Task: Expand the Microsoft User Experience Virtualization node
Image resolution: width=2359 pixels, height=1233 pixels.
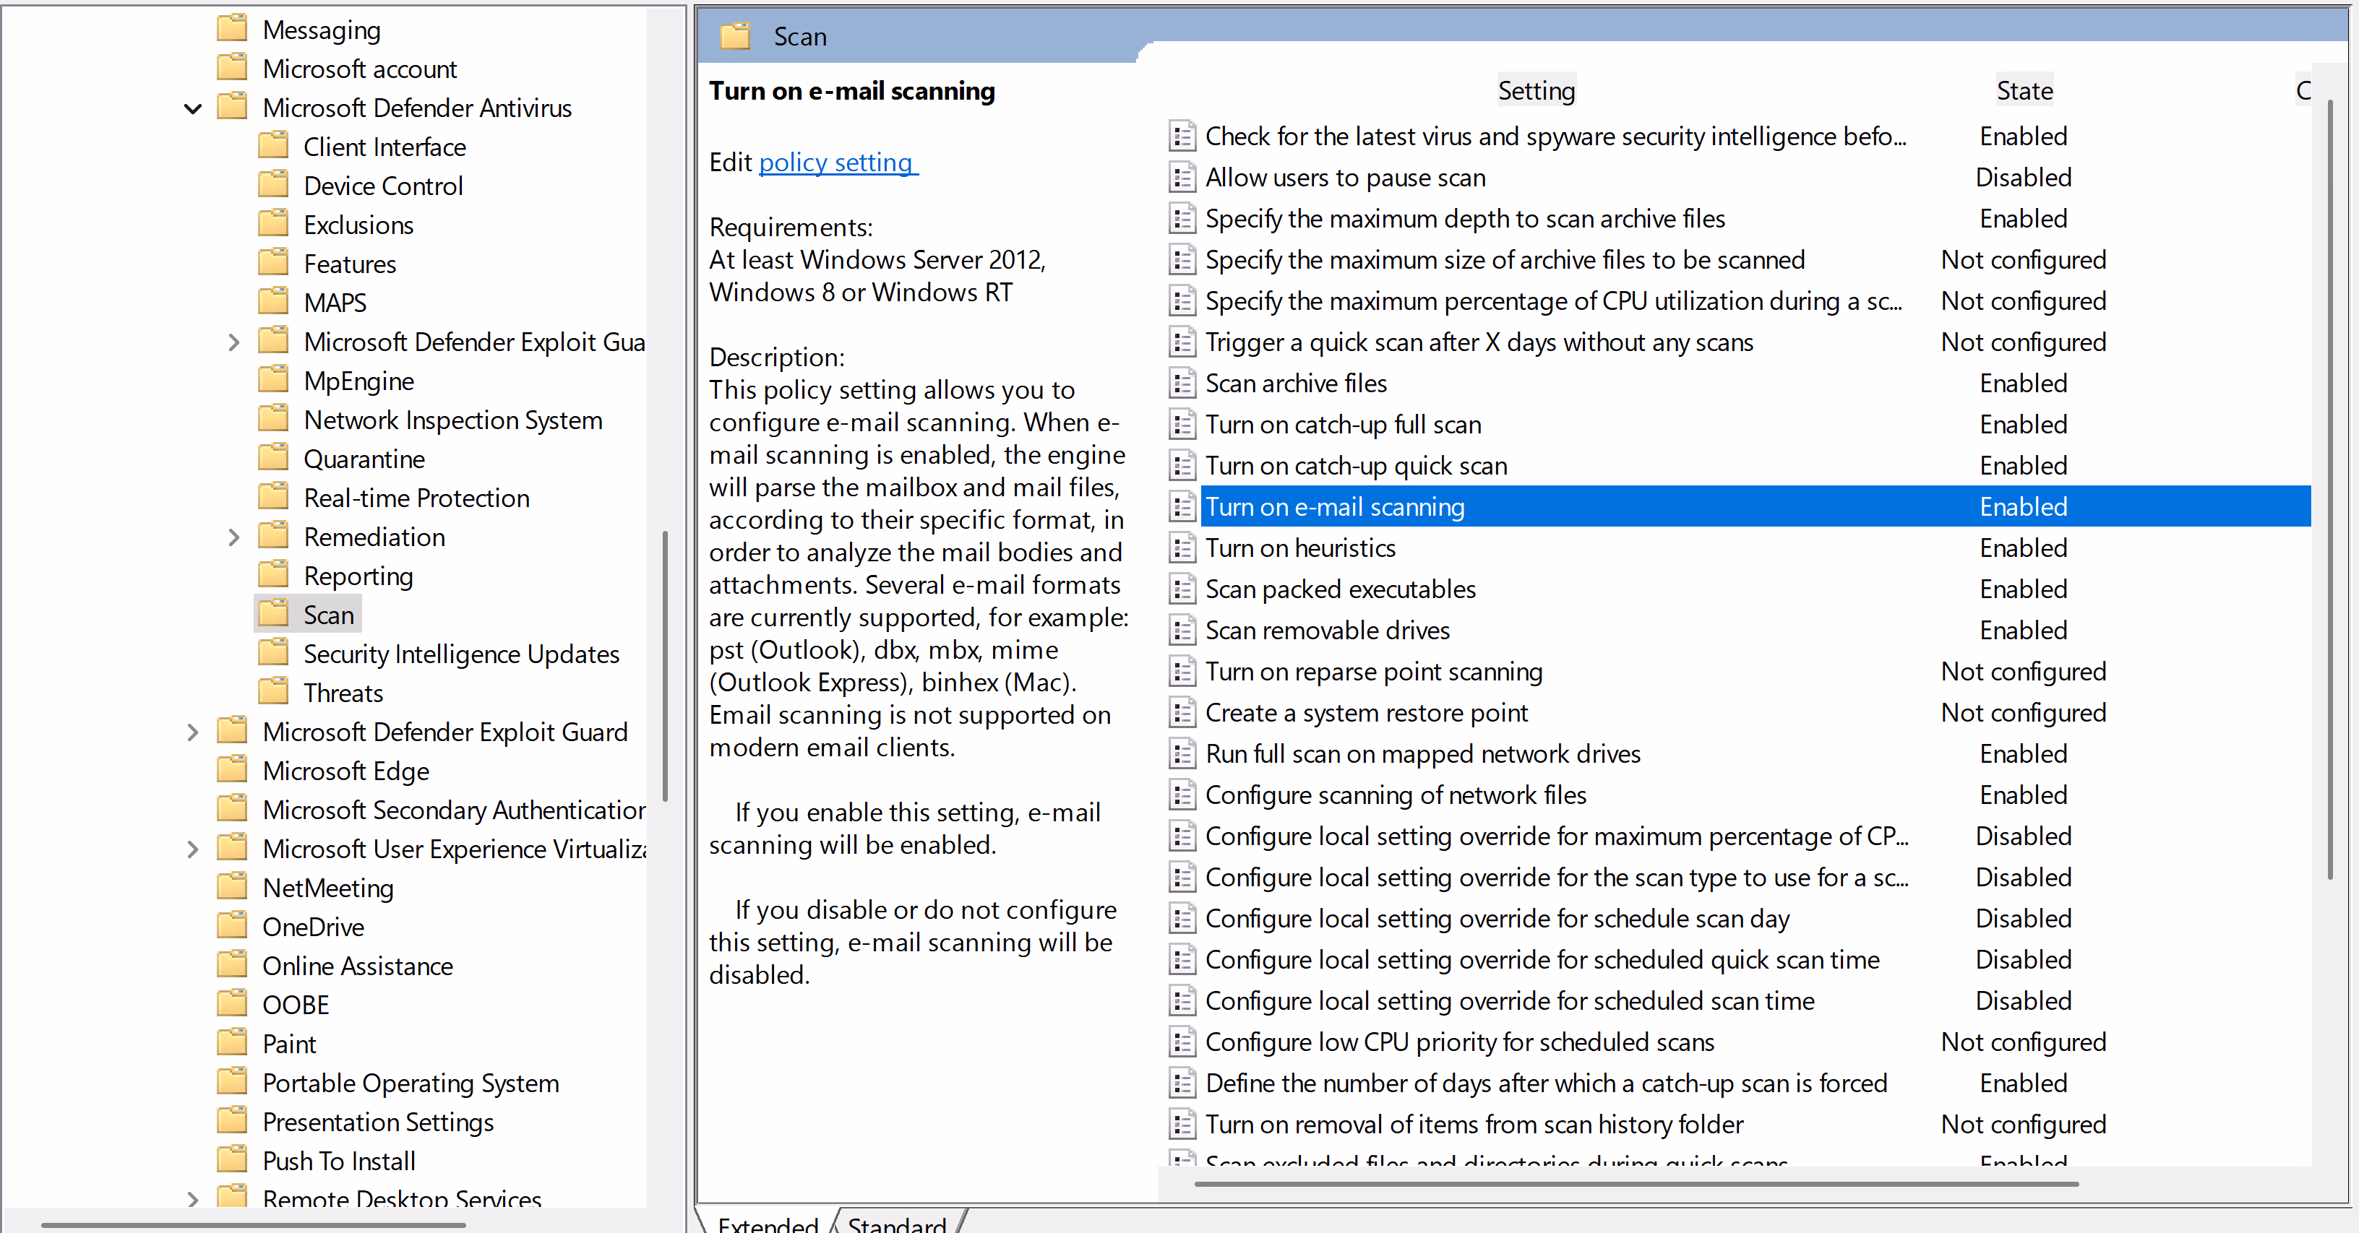Action: pyautogui.click(x=192, y=849)
